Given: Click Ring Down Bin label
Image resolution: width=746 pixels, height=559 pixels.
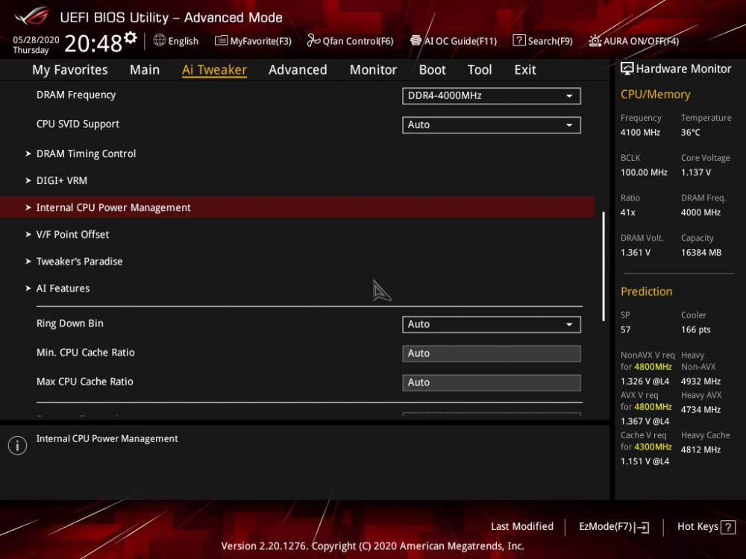Looking at the screenshot, I should 70,323.
